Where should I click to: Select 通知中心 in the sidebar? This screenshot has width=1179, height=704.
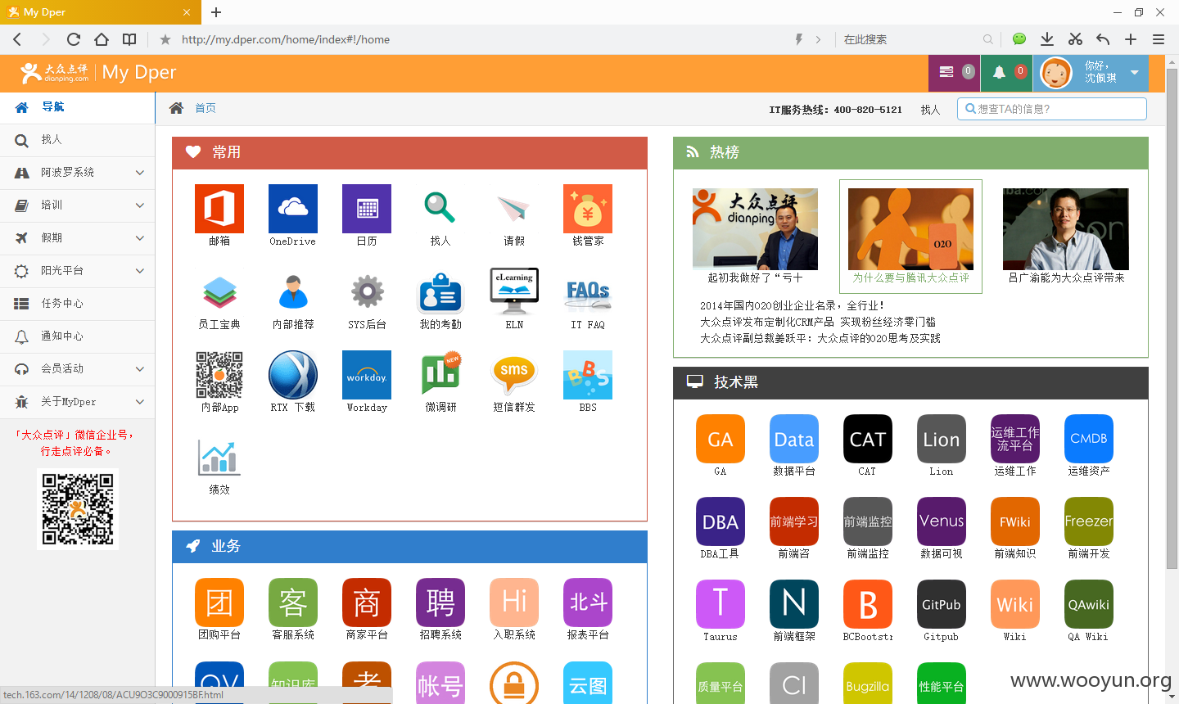tap(78, 336)
